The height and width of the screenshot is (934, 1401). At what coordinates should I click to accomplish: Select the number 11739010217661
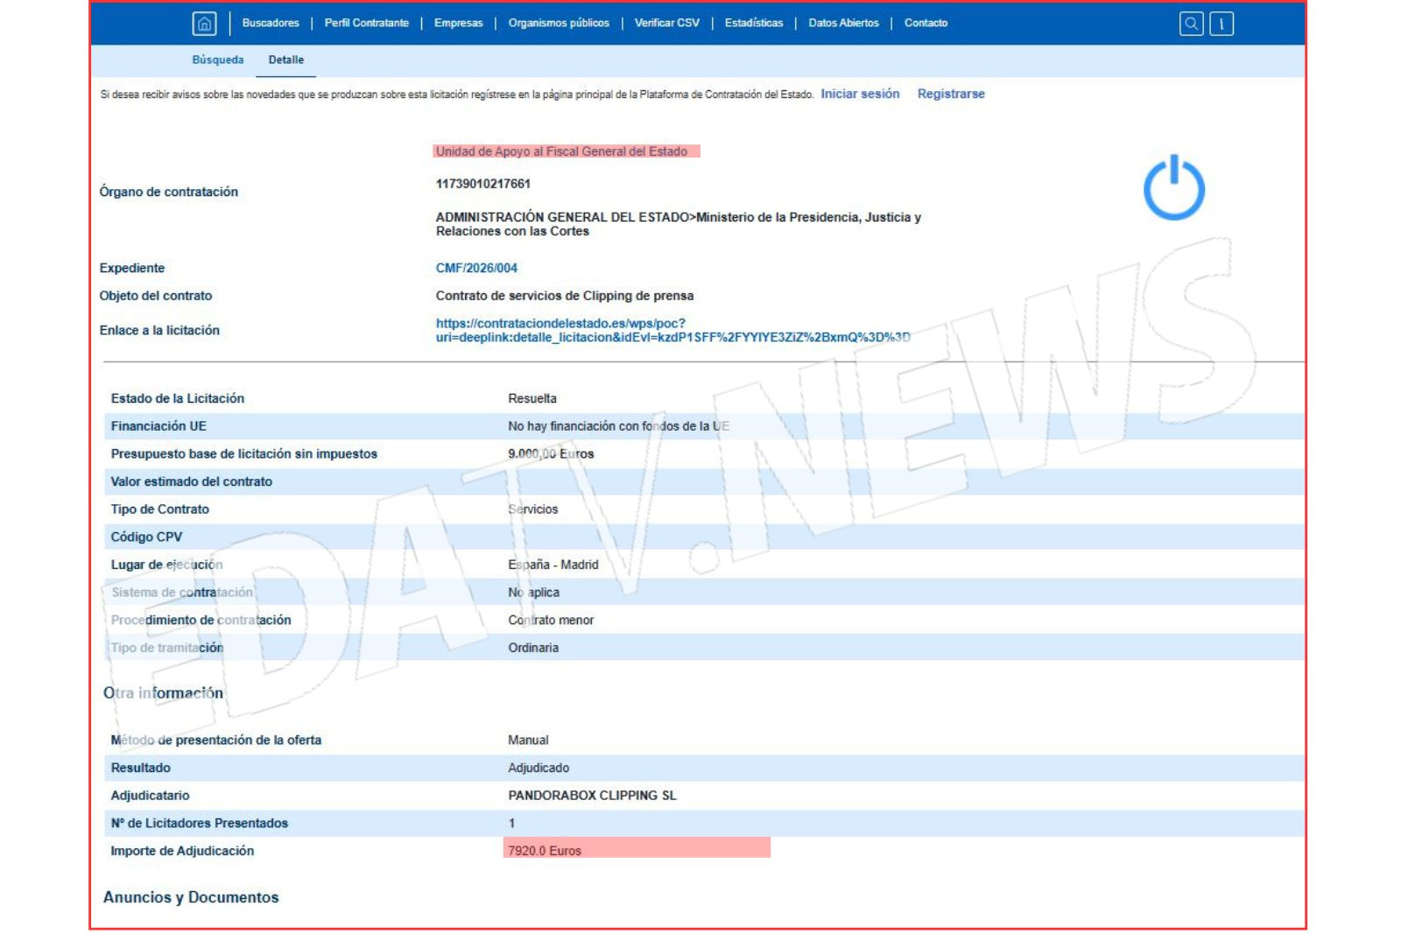(483, 184)
